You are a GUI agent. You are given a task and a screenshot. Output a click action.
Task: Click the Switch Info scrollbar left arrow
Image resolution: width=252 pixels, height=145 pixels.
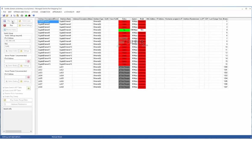4,131
